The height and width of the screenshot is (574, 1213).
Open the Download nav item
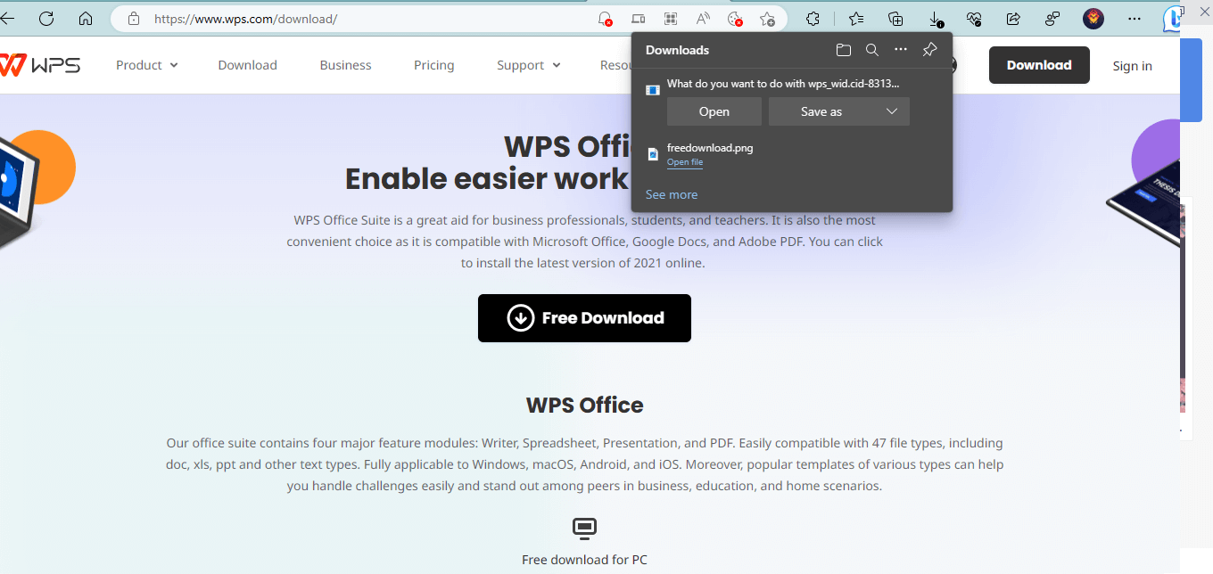point(248,65)
